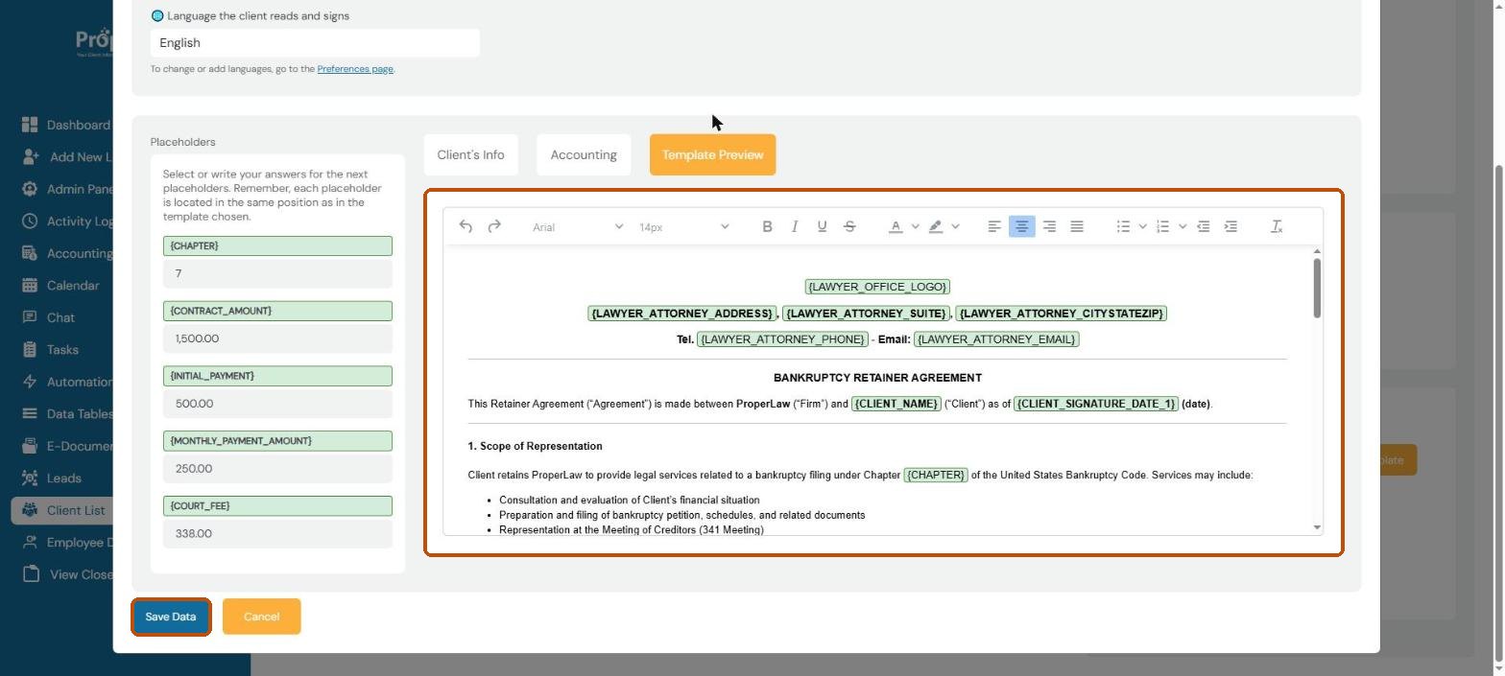The width and height of the screenshot is (1505, 676).
Task: Toggle bold formatting
Action: pos(767,226)
